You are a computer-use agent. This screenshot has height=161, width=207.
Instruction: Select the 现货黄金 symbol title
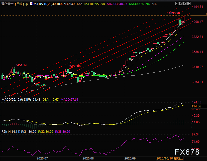7,4
